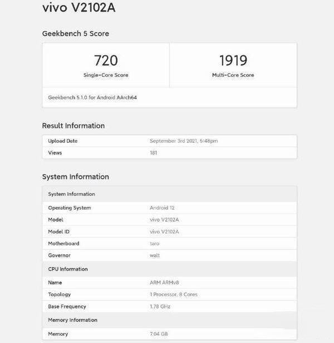This screenshot has width=334, height=343.
Task: Select the single-core score 720
Action: coord(106,60)
